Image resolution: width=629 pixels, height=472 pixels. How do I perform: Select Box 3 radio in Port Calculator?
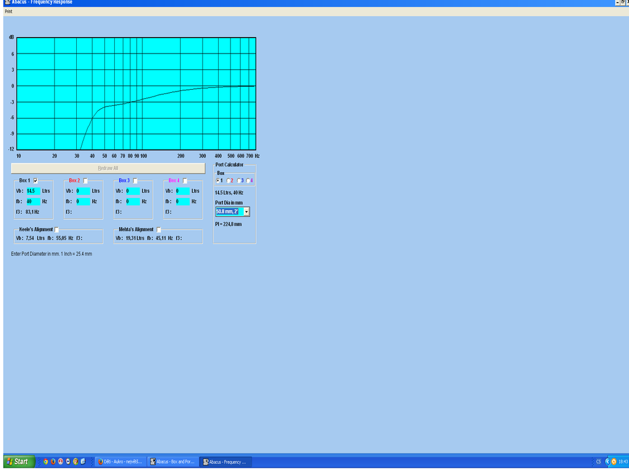click(x=239, y=181)
